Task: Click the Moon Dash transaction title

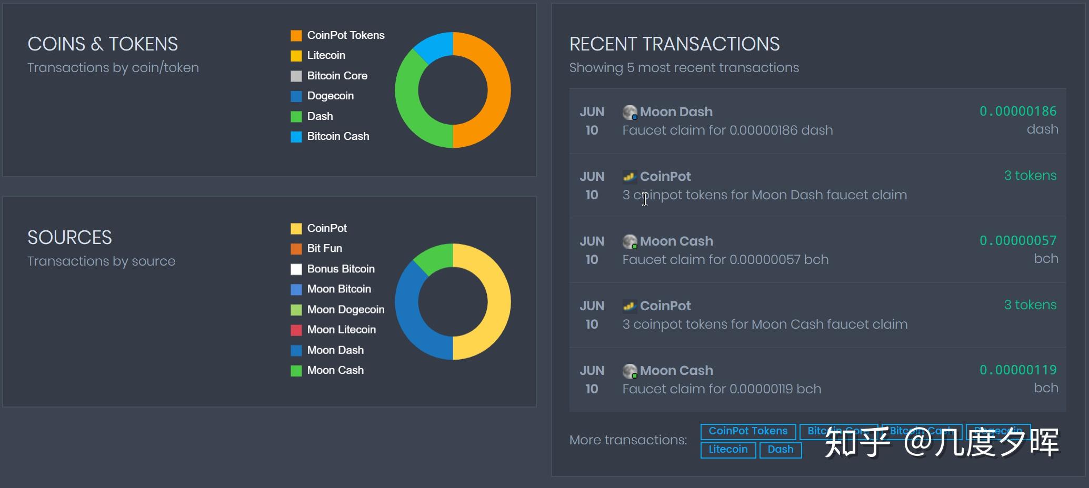Action: coord(676,112)
